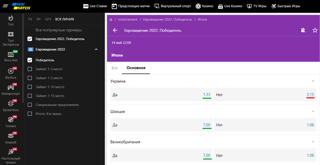
Task: Click the Итоги breadcrumb link
Action: [x=202, y=20]
